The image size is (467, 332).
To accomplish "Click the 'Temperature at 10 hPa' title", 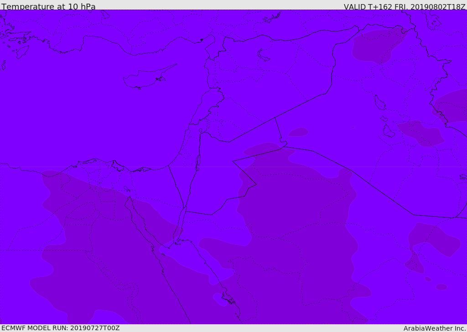I will pyautogui.click(x=48, y=6).
